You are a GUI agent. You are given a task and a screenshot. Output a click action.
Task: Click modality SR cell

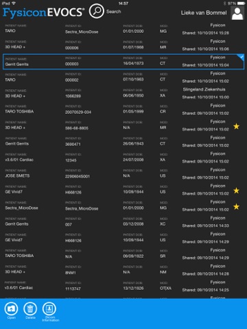163,256
